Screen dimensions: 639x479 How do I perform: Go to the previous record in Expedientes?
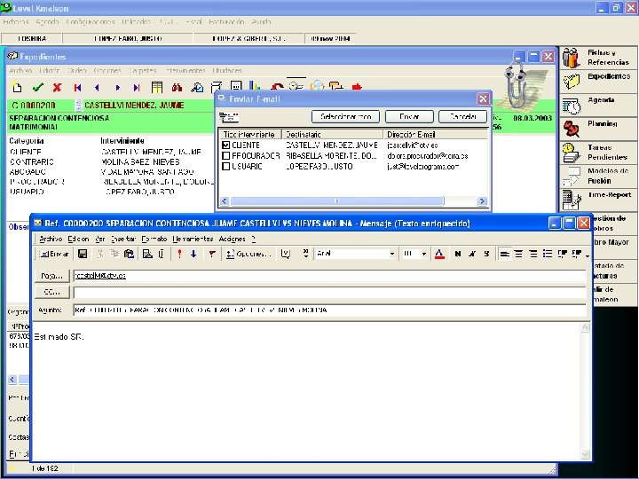97,87
